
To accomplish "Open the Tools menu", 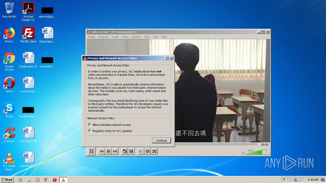I will tap(147, 37).
